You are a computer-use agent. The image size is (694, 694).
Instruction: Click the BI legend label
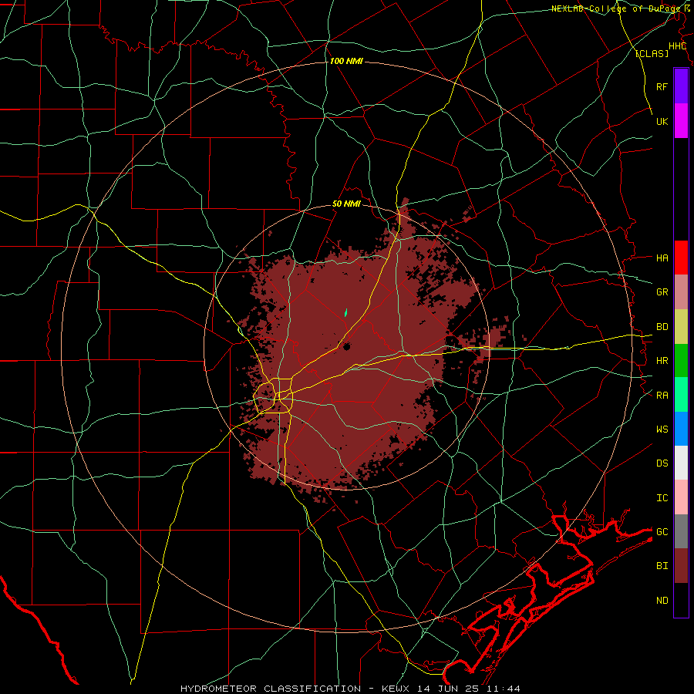click(662, 566)
